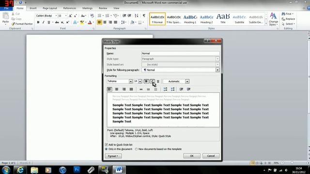The width and height of the screenshot is (310, 174).
Task: Open the Automatic font color dropdown
Action: (187, 81)
